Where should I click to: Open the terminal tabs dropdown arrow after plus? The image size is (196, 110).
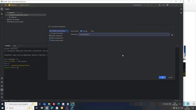point(22,46)
